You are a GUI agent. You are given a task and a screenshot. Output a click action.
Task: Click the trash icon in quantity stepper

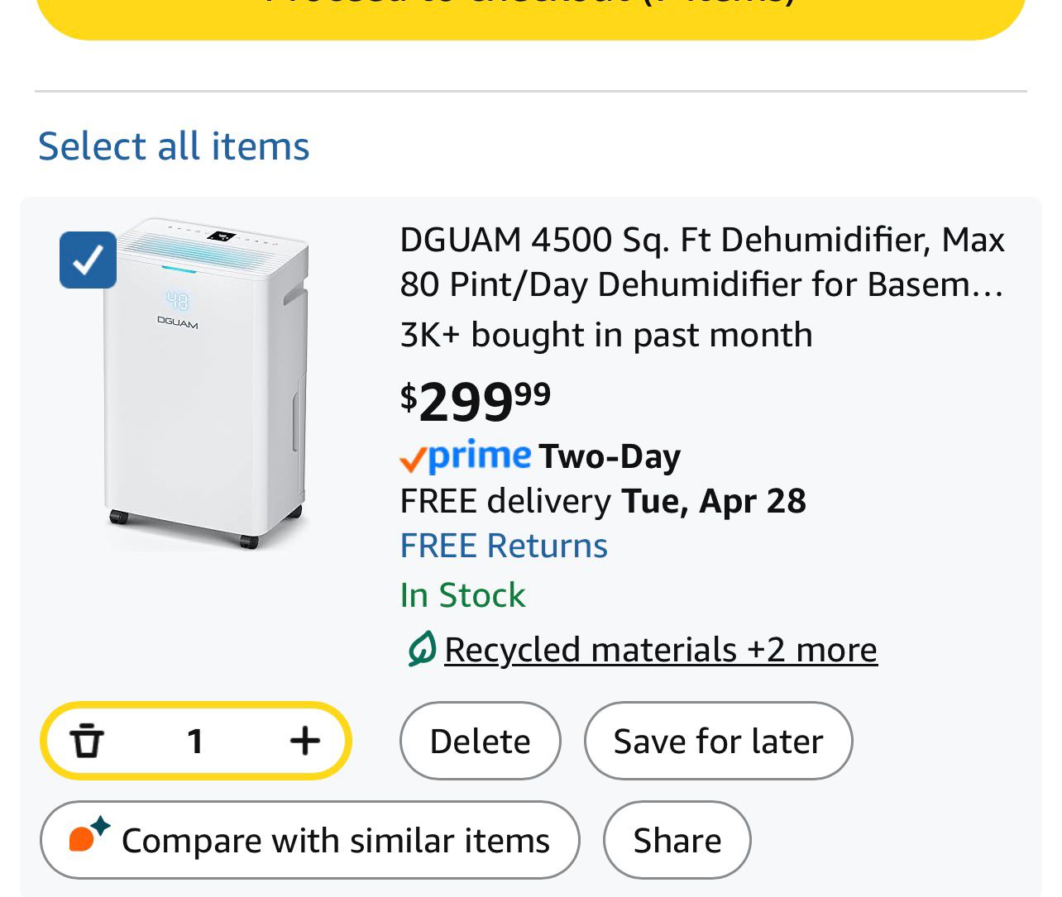point(87,741)
